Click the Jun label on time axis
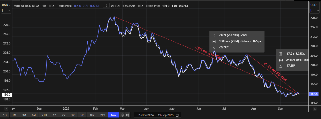 [198, 109]
